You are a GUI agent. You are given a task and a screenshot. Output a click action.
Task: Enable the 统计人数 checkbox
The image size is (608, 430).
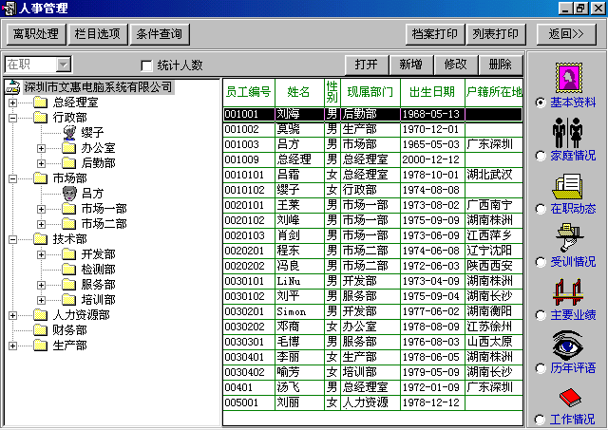[146, 65]
